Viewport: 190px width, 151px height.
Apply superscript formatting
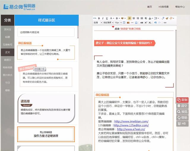coord(146,23)
